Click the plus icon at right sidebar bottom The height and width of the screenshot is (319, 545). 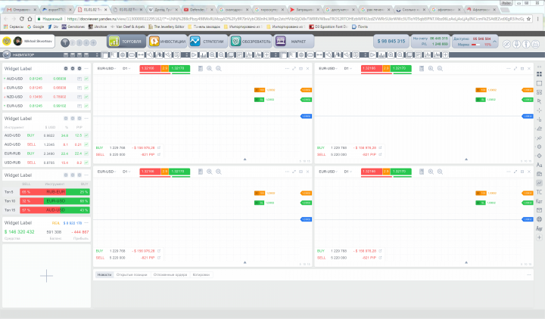point(539,237)
